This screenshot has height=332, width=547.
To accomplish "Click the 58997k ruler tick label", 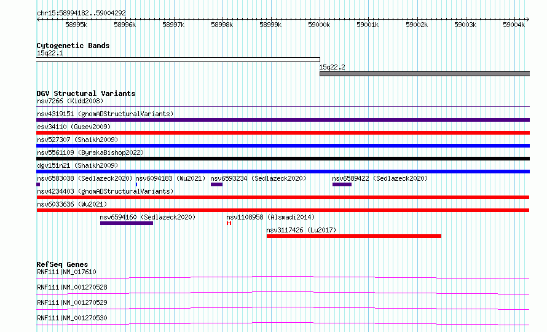I will [x=173, y=25].
